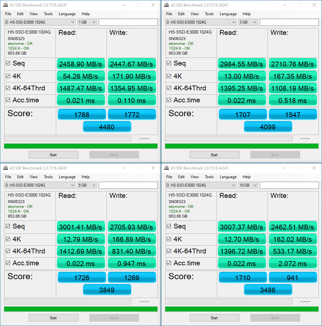Click the access time value 0.518 ms
Screen dimensions: 322x326
293,100
